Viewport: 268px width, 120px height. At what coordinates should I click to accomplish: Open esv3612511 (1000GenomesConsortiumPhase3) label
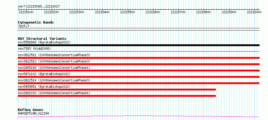pyautogui.click(x=54, y=55)
